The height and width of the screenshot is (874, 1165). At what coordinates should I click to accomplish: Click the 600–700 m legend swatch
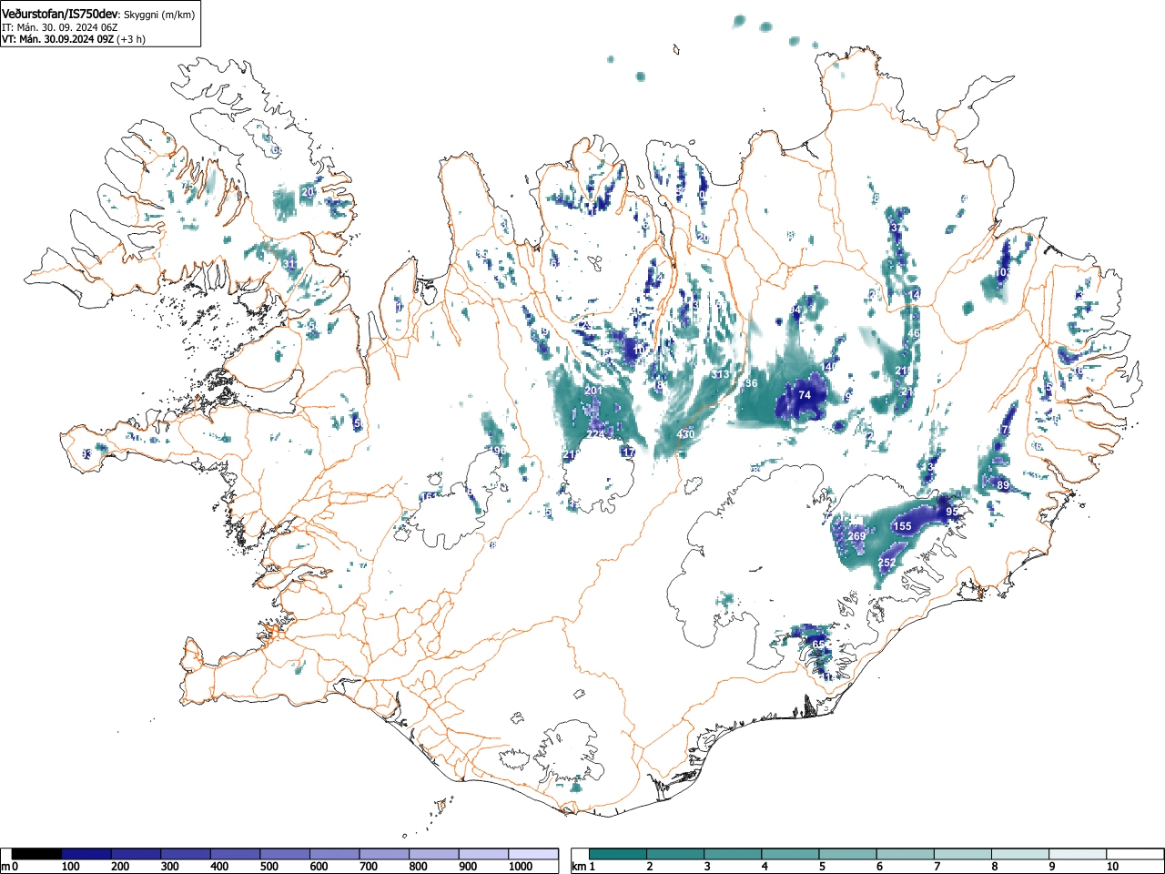coord(335,854)
